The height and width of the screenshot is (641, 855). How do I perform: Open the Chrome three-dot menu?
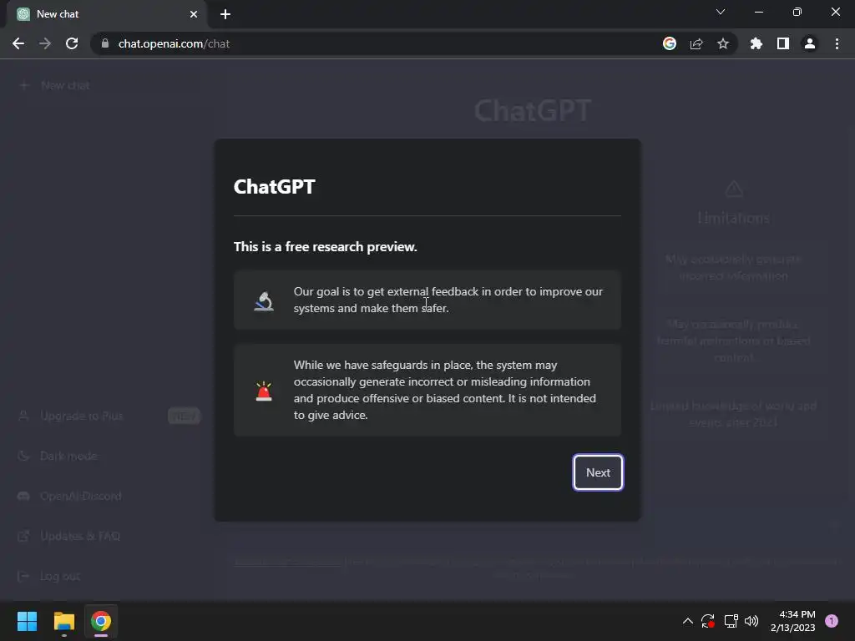(837, 43)
